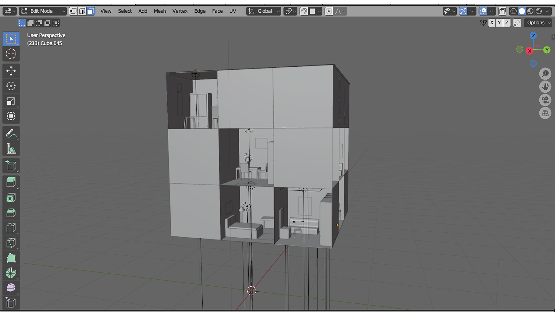Activate the Rotate tool

coord(11,86)
